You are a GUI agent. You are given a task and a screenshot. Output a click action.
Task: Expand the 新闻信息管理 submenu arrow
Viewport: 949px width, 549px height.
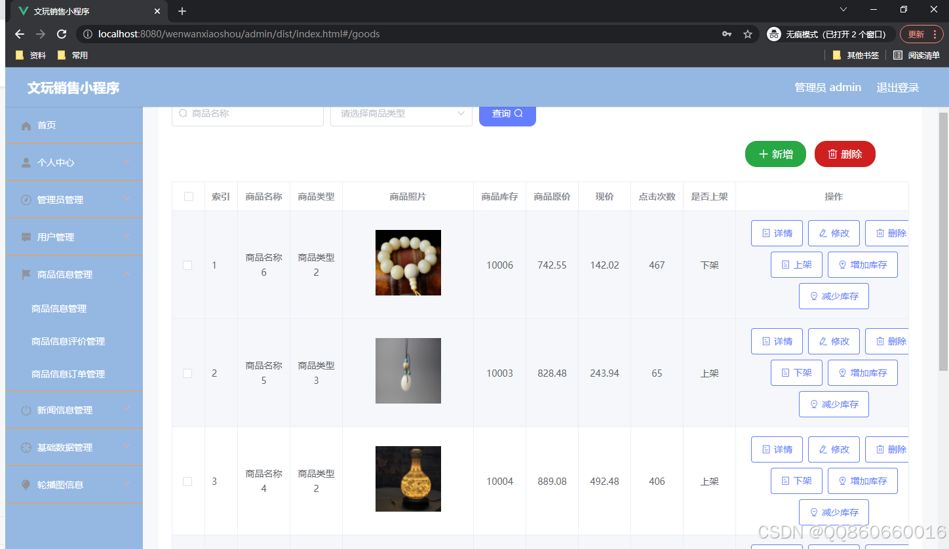[126, 409]
